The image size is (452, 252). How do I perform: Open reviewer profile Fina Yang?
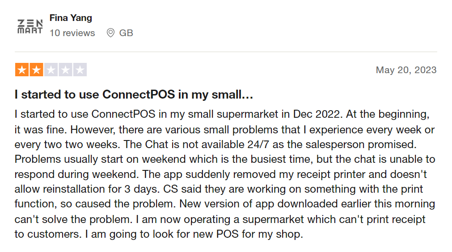tap(71, 18)
